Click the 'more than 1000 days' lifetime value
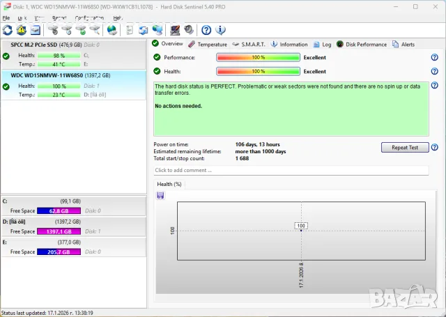 coord(260,152)
